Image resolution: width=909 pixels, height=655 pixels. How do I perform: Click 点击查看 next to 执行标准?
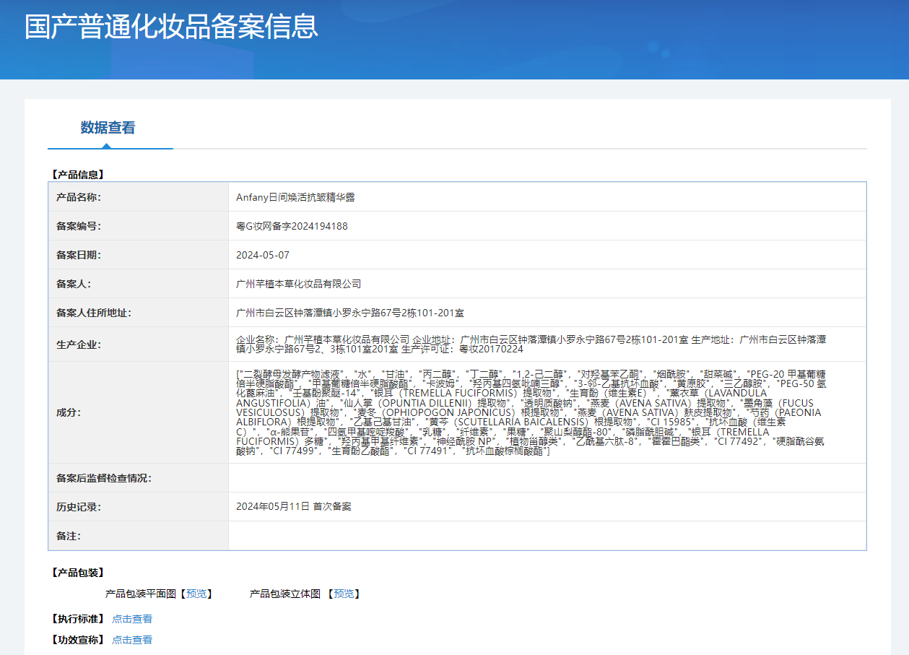point(132,619)
